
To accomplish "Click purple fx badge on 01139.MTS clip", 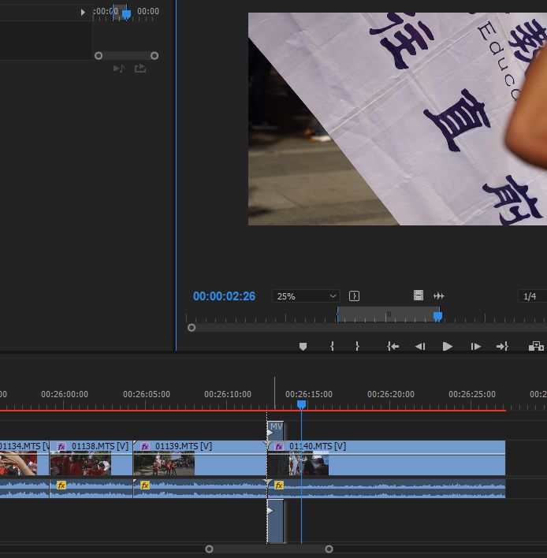I will [x=145, y=446].
